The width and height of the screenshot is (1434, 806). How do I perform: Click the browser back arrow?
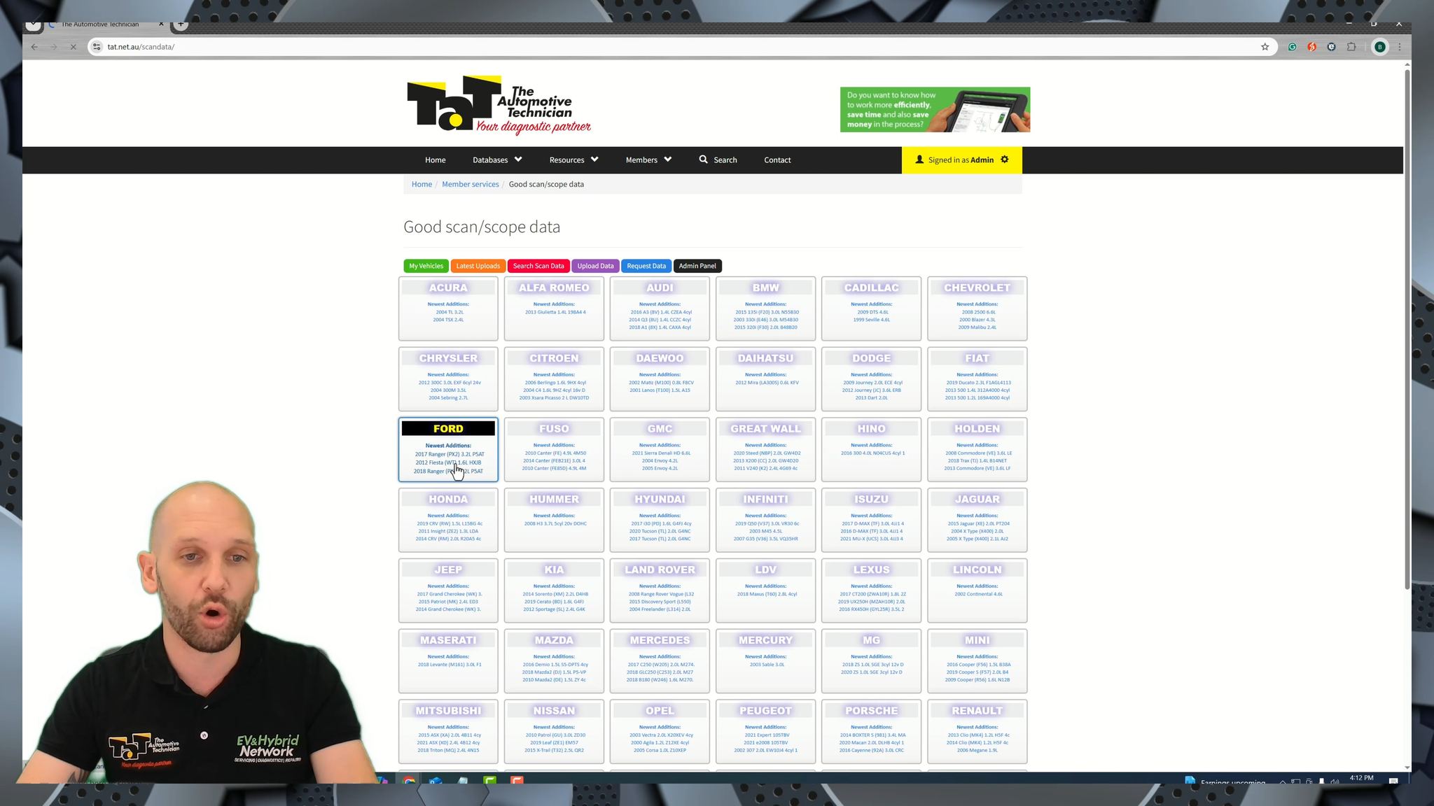[34, 47]
